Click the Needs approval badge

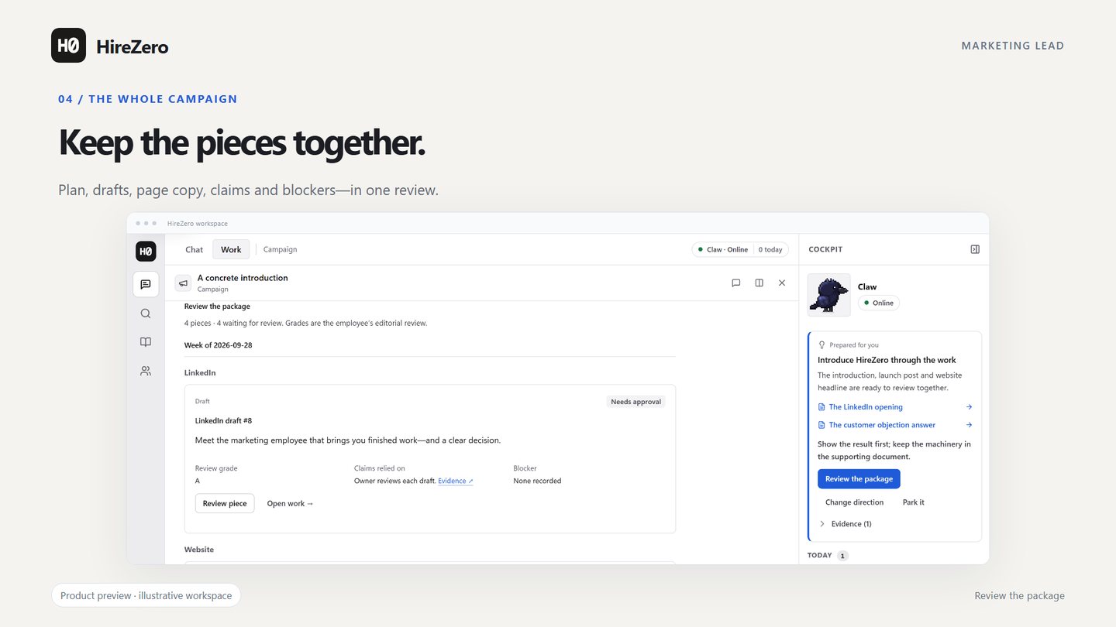[x=635, y=402]
